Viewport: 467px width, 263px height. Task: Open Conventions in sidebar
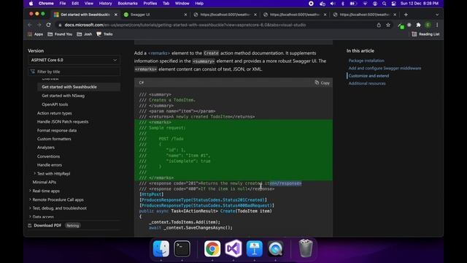48,156
